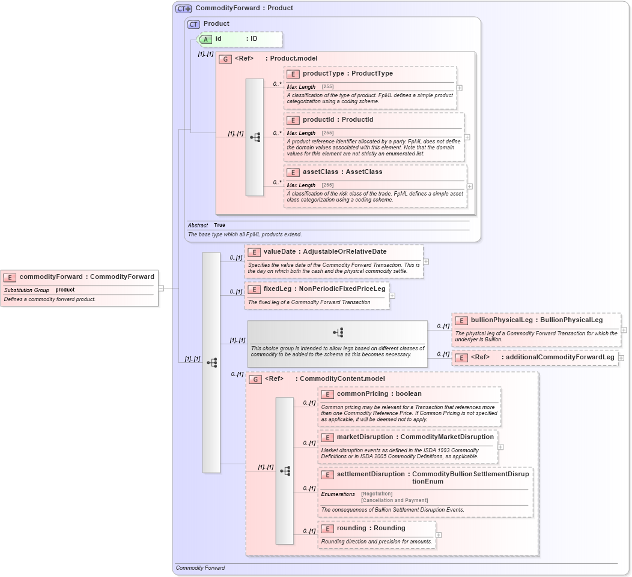The image size is (632, 577).
Task: Expand the fixedLeg element
Action: [x=392, y=296]
